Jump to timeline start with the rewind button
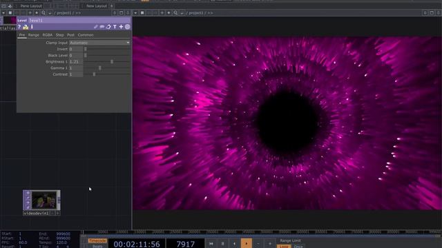442x248 pixels. pos(211,243)
